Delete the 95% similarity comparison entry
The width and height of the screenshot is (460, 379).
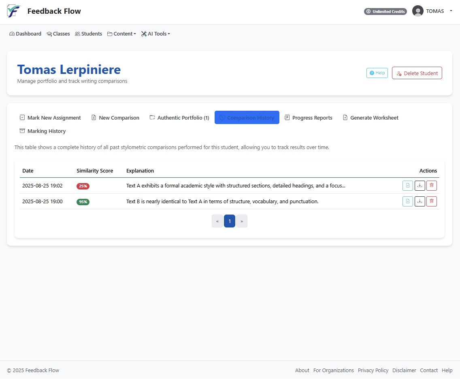[431, 201]
